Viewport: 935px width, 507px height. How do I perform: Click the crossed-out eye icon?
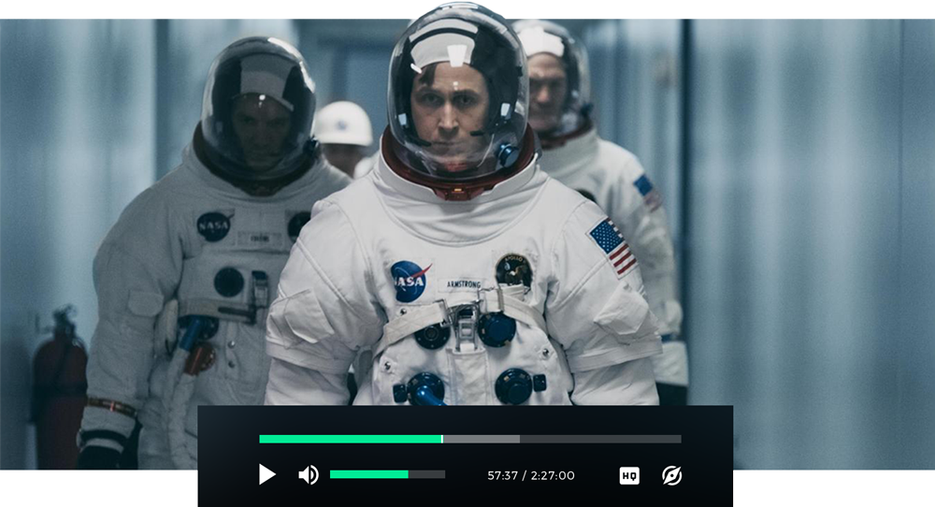672,475
